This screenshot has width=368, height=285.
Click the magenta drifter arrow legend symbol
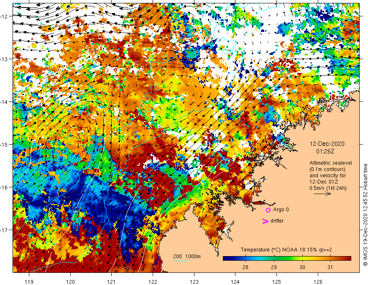pyautogui.click(x=265, y=221)
